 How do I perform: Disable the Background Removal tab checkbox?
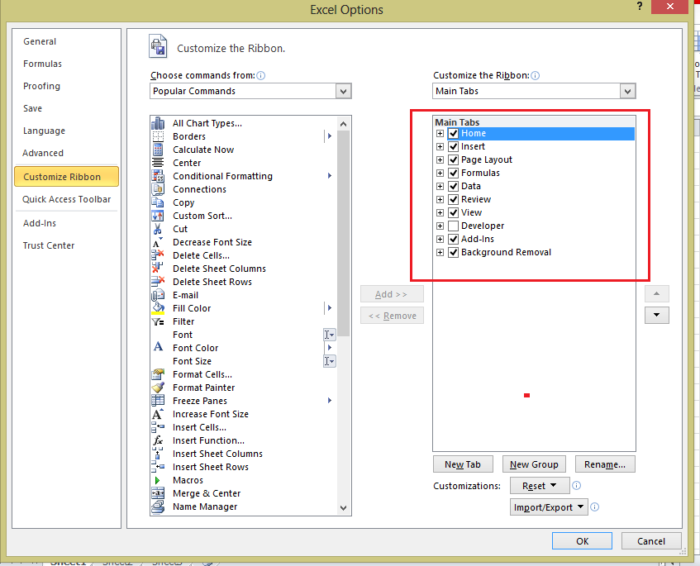pos(453,252)
